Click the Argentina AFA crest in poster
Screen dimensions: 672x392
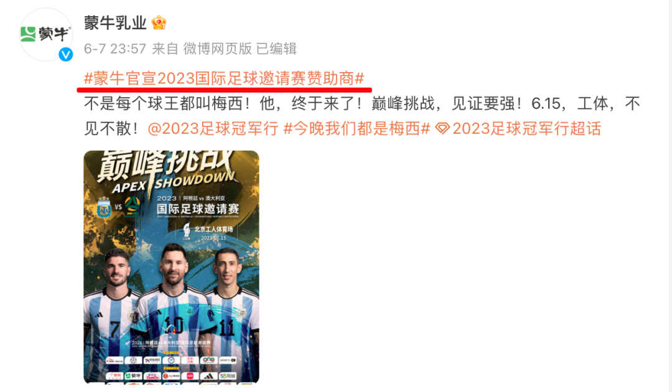pos(104,208)
